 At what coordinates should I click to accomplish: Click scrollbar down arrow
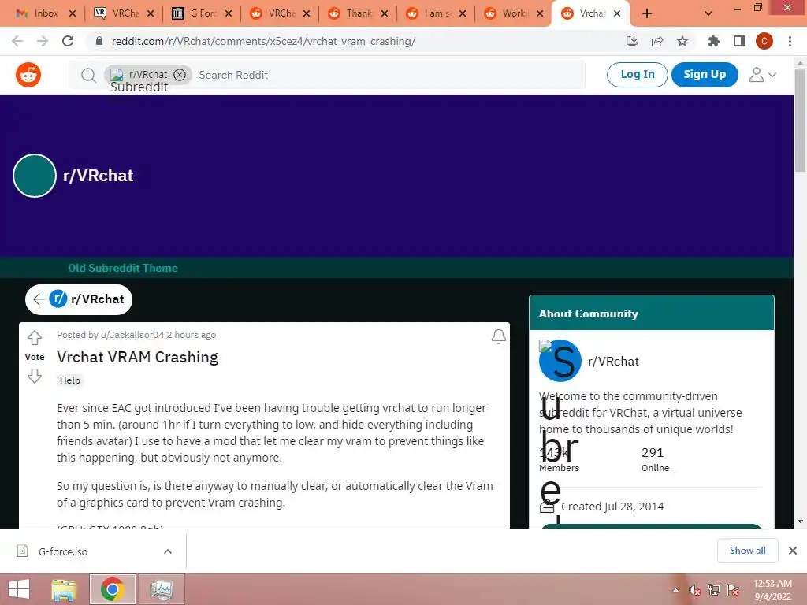800,521
